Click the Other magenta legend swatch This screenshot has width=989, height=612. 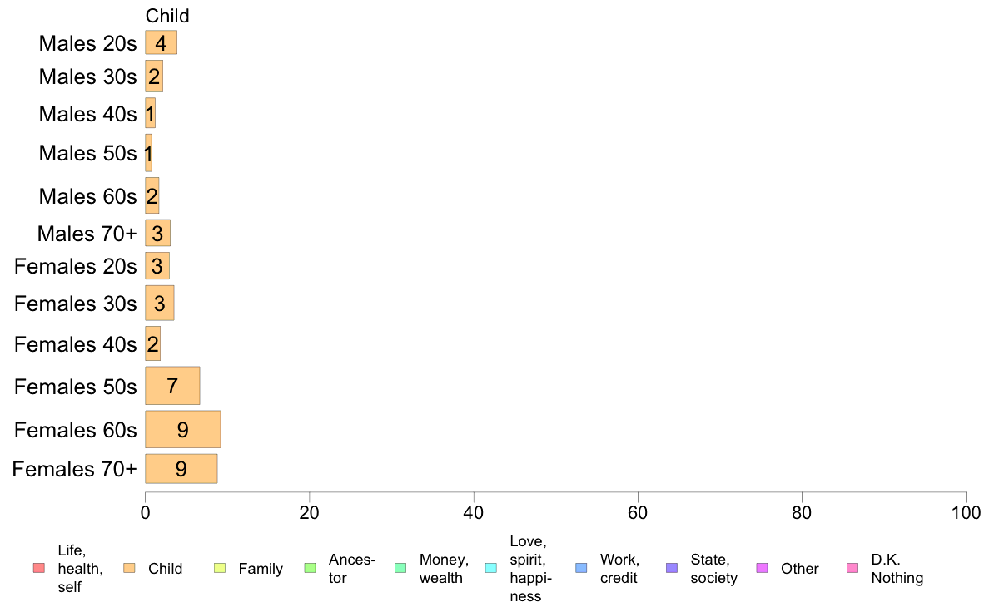[x=762, y=569]
